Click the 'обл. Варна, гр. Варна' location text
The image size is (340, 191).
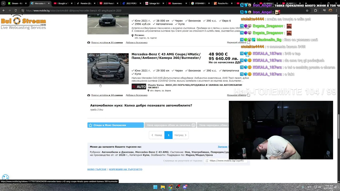coord(160,91)
